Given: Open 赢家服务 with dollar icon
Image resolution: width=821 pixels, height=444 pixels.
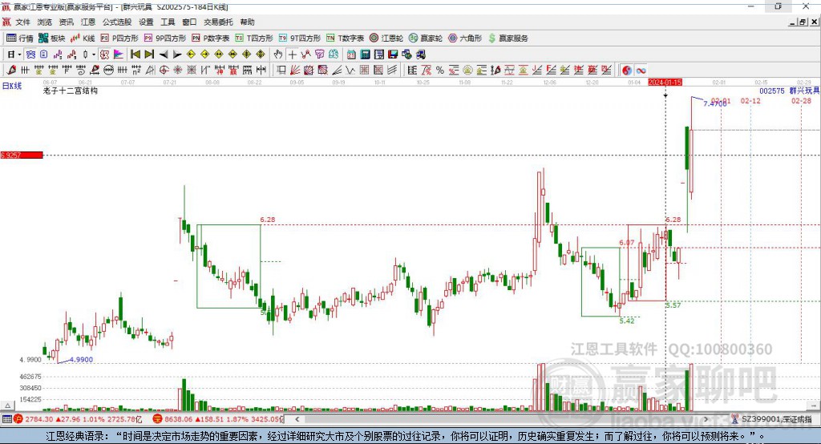Looking at the screenshot, I should 508,38.
